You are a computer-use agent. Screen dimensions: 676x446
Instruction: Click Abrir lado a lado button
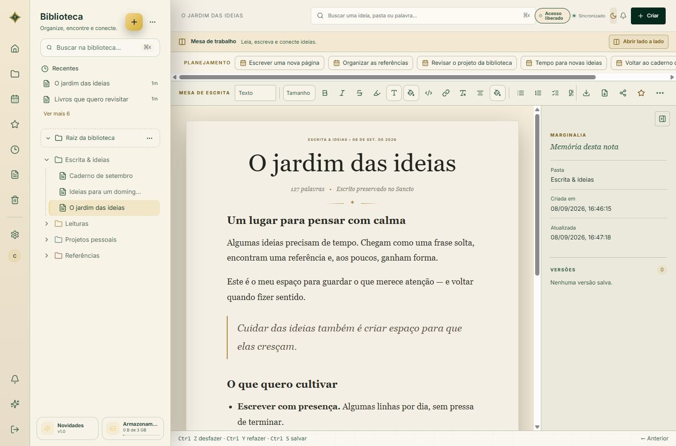[x=638, y=41]
